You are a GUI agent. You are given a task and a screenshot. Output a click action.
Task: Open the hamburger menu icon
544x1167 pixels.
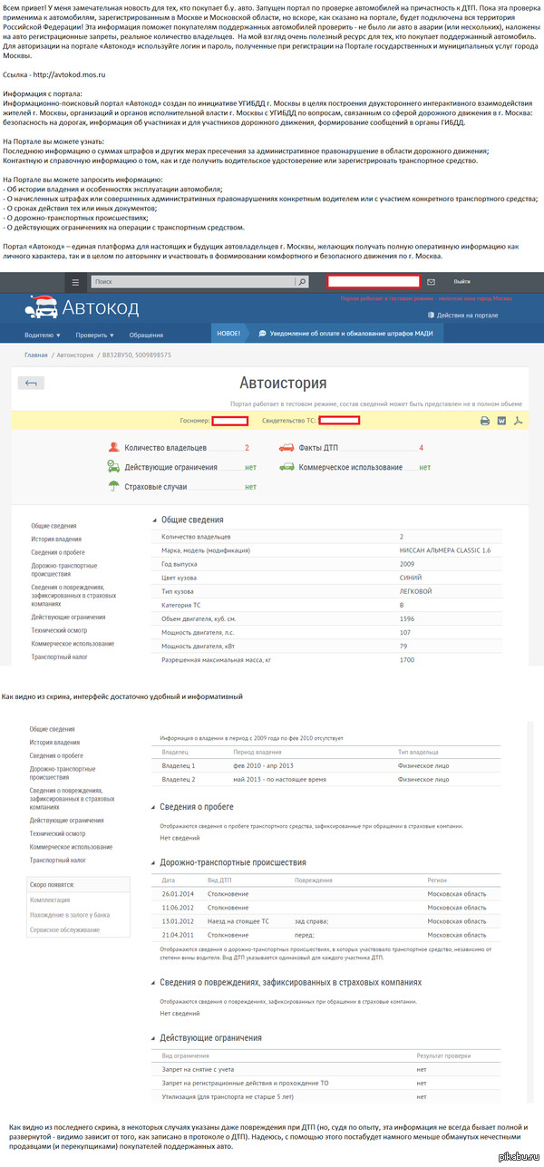coord(77,282)
